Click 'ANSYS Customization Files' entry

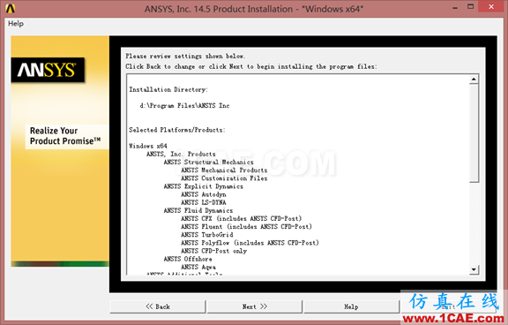(x=224, y=178)
